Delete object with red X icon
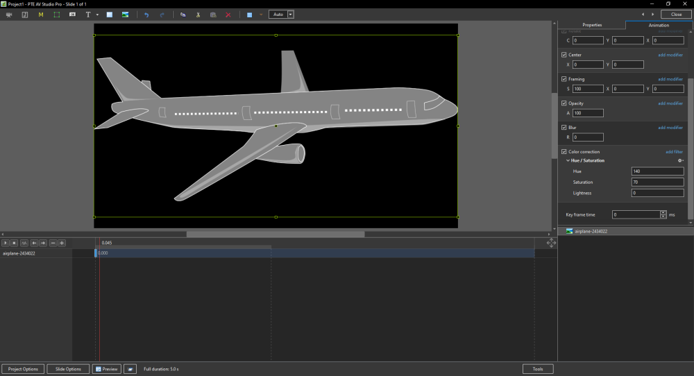This screenshot has height=376, width=694. click(x=228, y=15)
